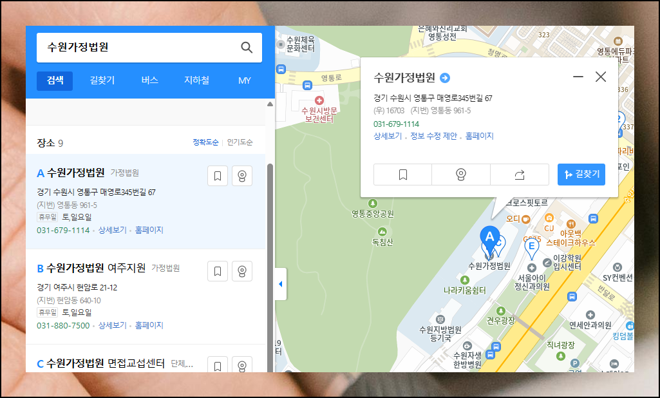Click 아웃백 스테이크하우스 restaurant icon

click(x=571, y=223)
